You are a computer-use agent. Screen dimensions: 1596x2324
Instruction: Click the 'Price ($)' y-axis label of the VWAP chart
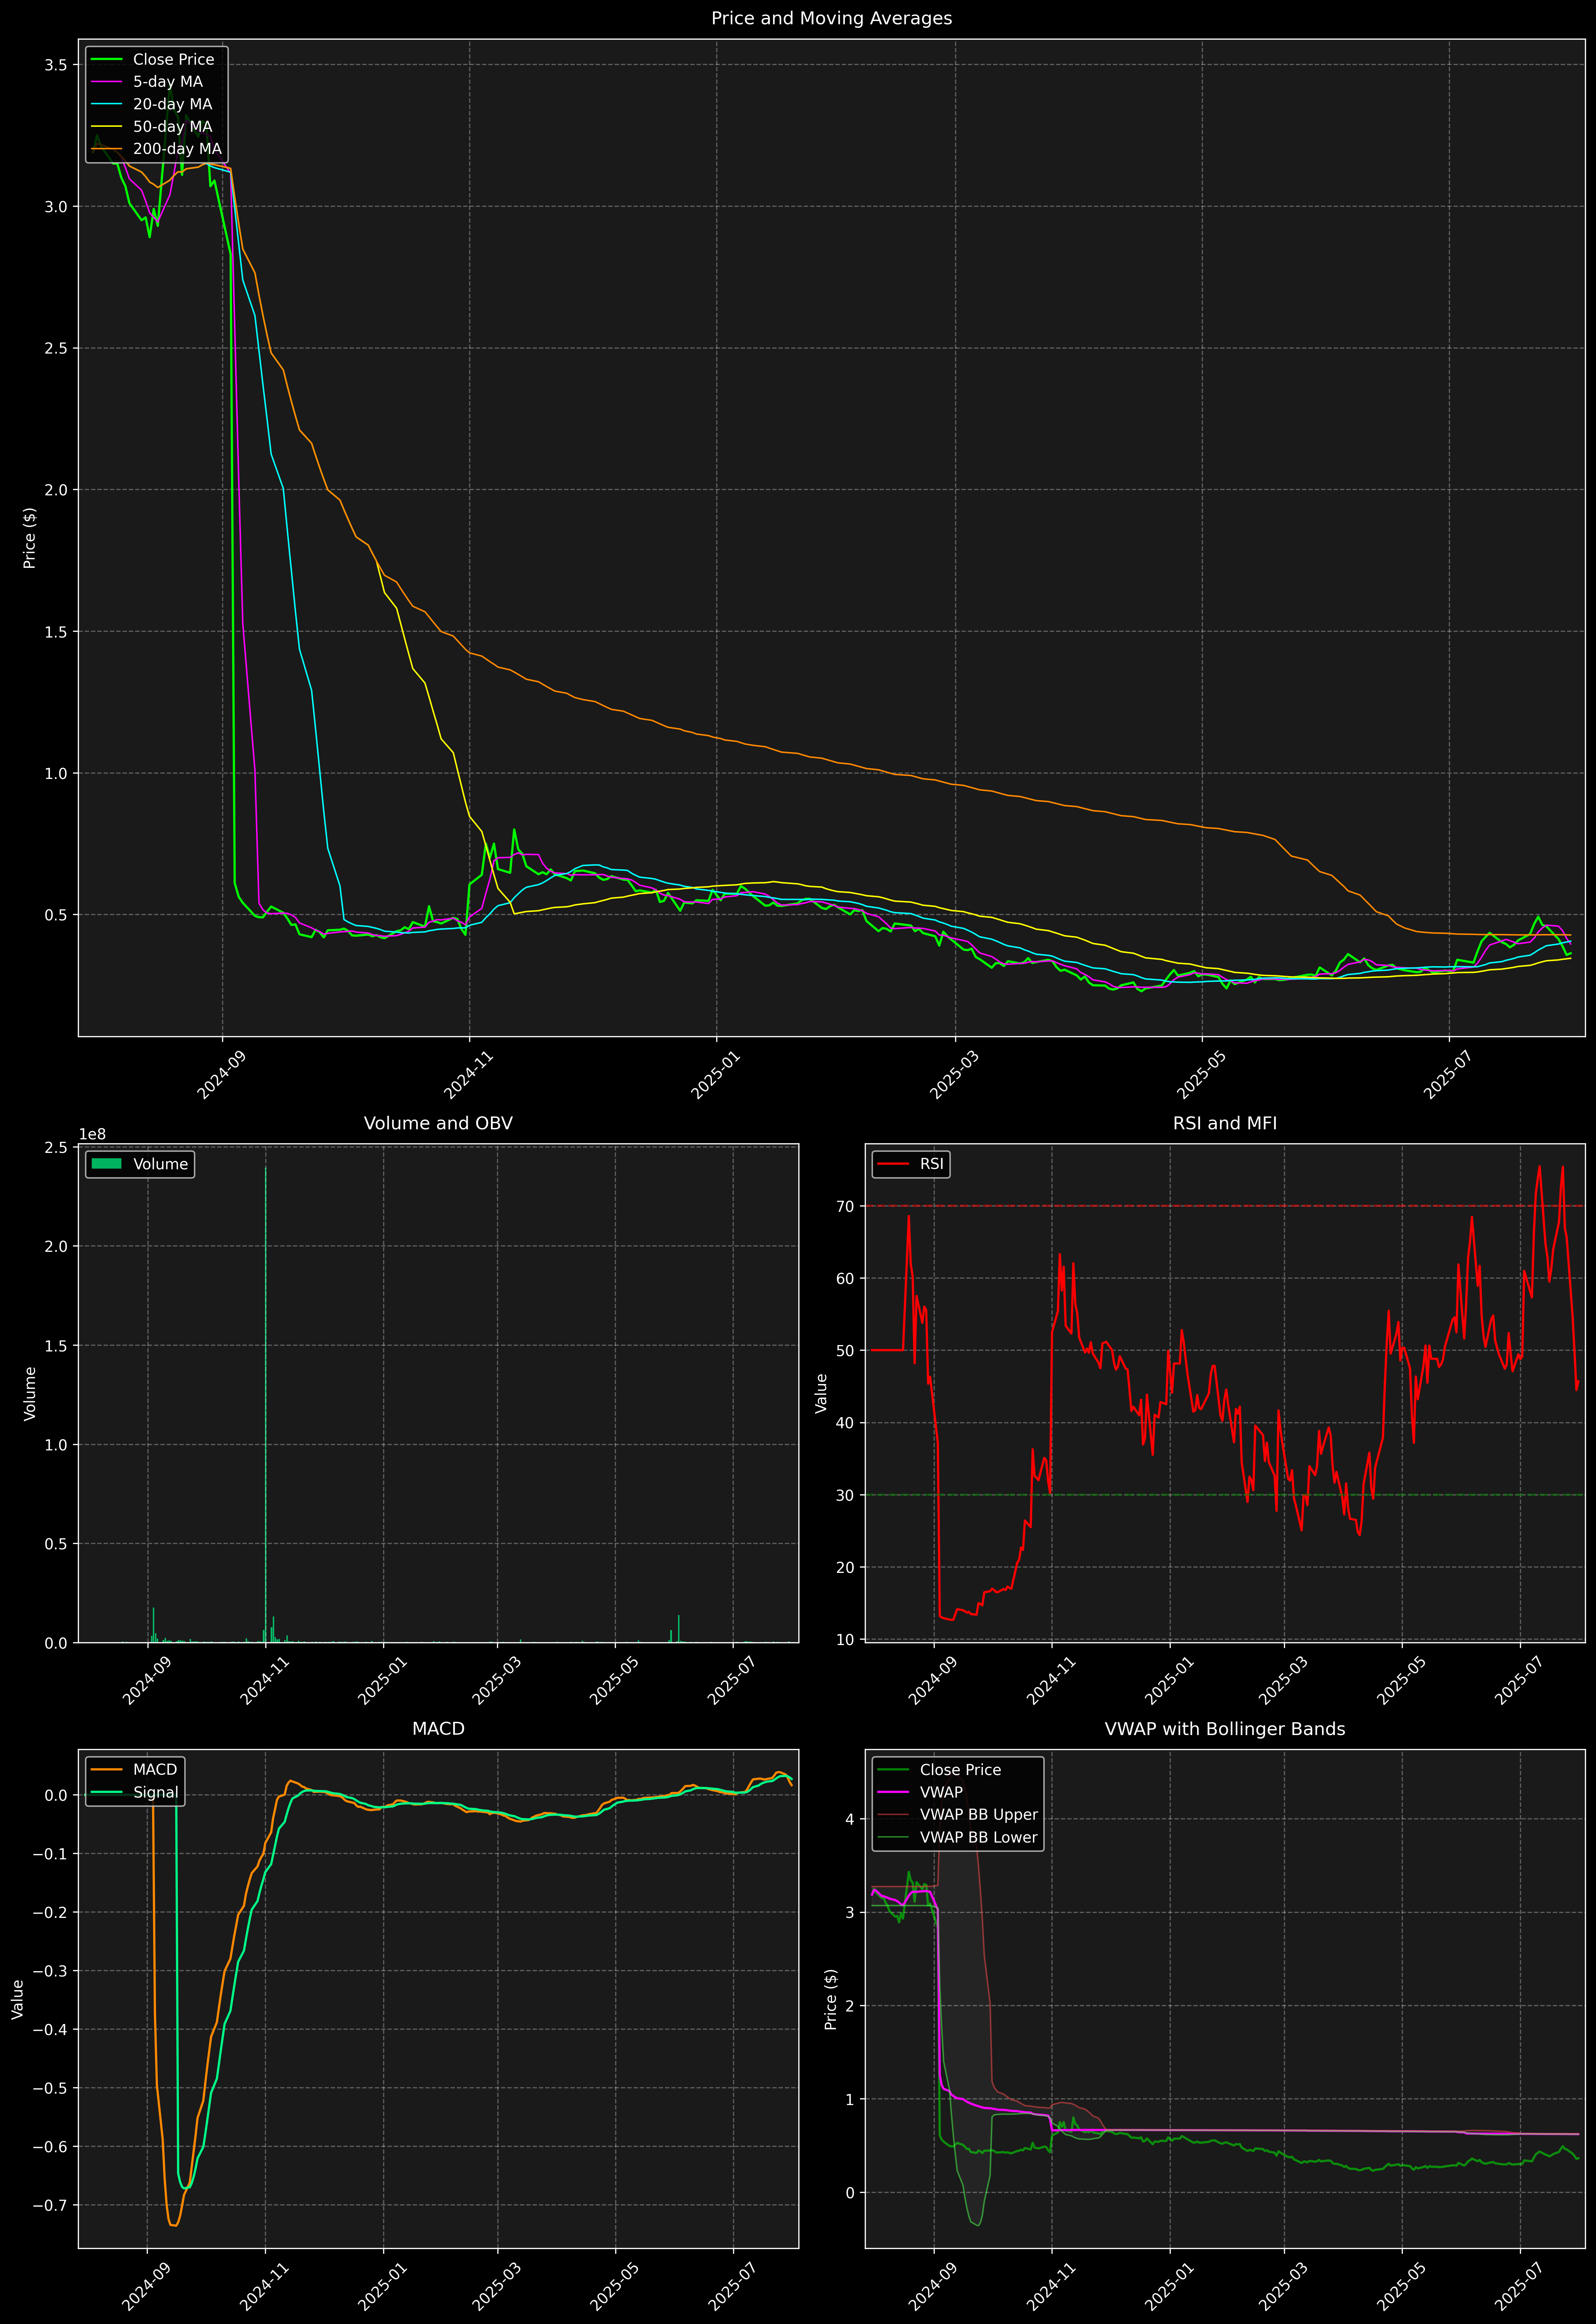coord(831,1999)
